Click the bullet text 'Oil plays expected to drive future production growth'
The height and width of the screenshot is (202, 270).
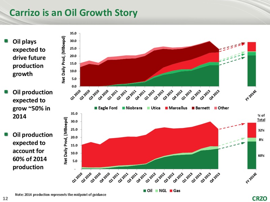[x=29, y=58]
